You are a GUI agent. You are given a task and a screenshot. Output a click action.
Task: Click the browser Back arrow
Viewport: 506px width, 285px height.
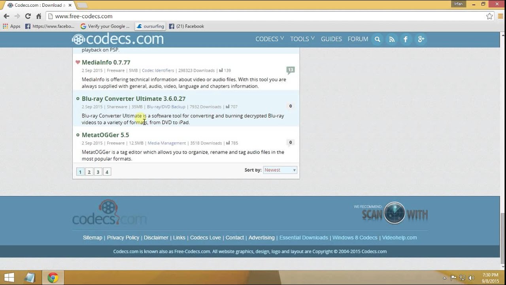(6, 16)
